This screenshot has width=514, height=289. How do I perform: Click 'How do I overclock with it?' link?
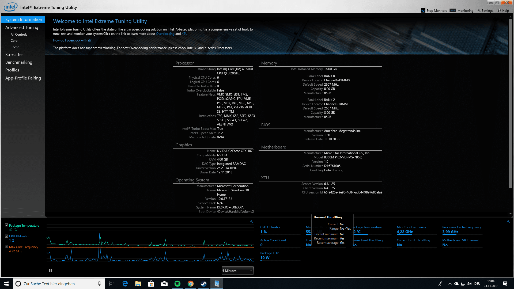point(72,40)
